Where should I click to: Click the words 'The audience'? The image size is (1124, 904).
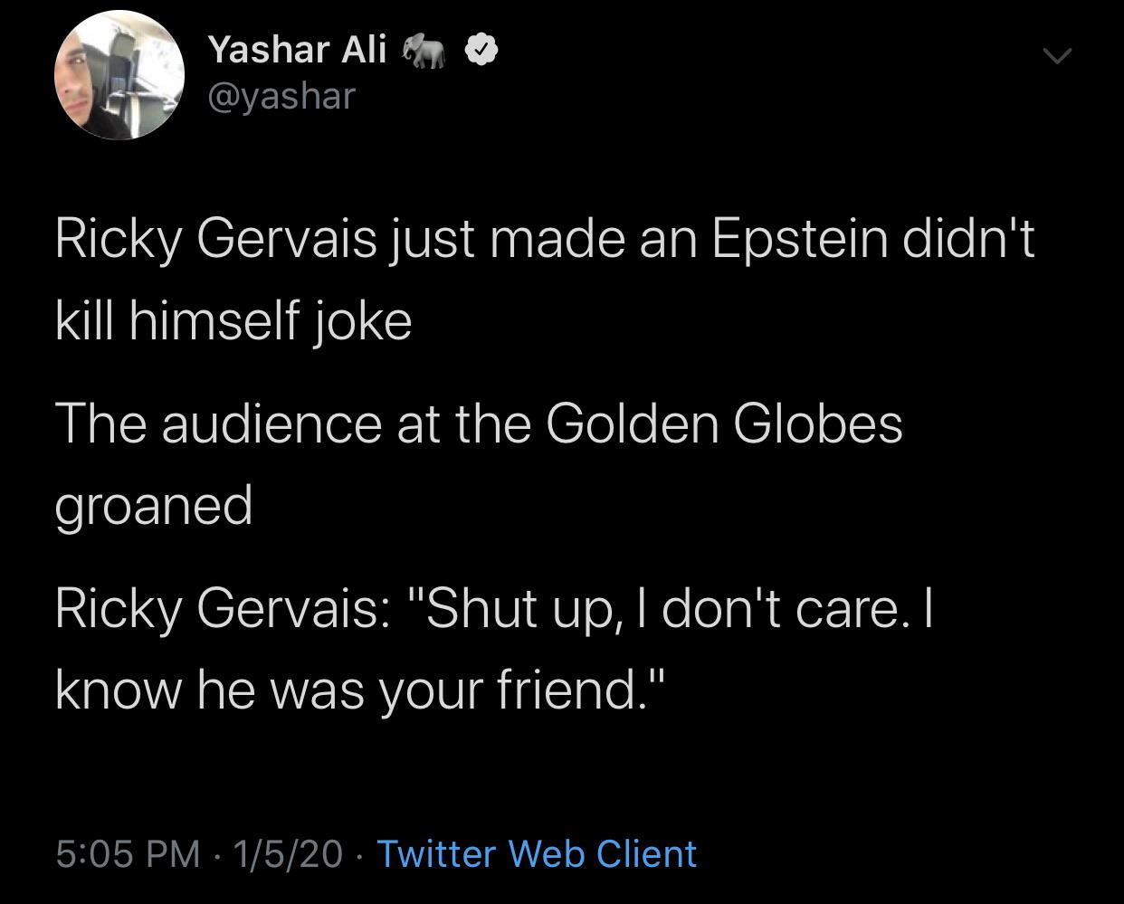(x=218, y=423)
